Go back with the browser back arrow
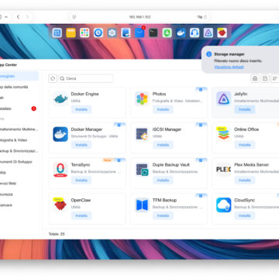This screenshot has width=279, height=279. coord(18,17)
